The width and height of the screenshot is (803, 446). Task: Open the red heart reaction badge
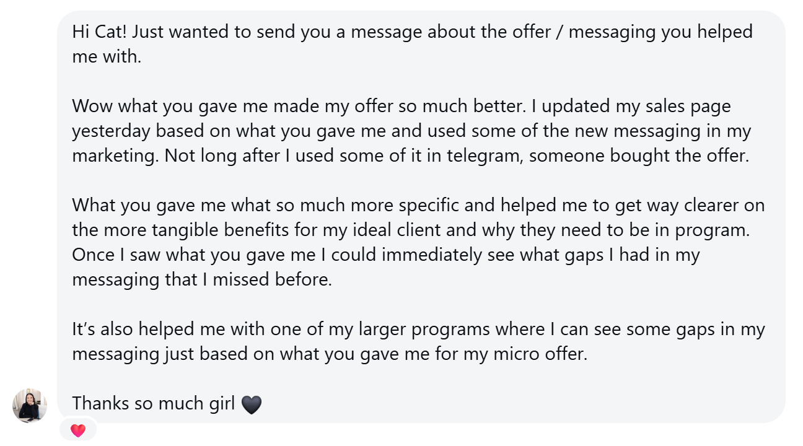pyautogui.click(x=78, y=431)
